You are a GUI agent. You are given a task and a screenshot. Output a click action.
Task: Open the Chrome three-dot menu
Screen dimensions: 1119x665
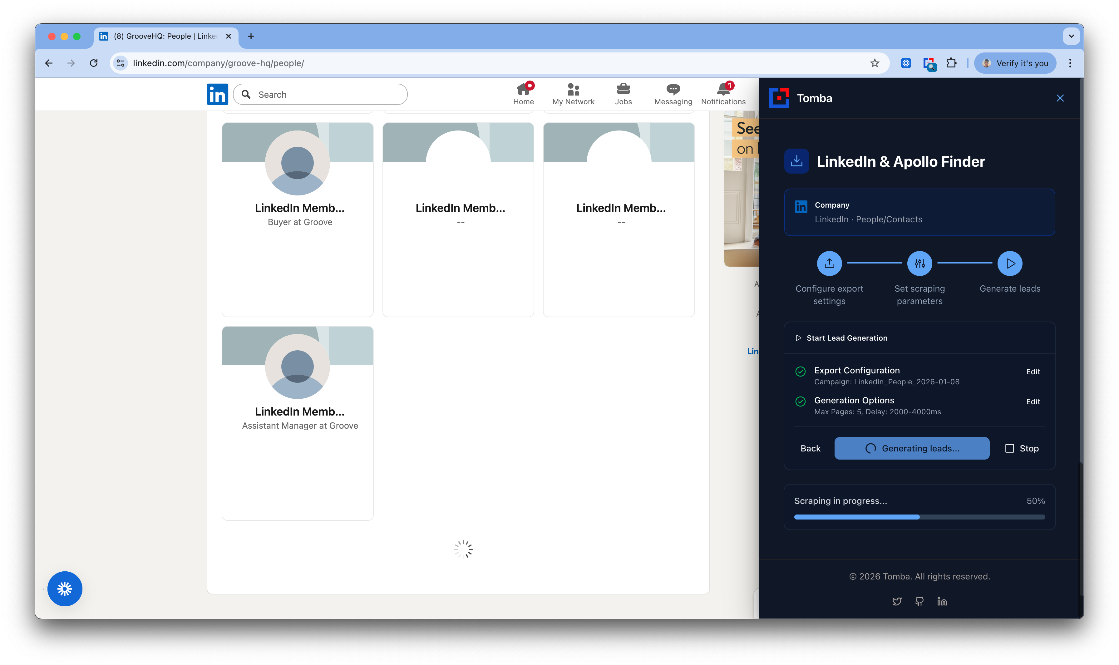(x=1070, y=63)
